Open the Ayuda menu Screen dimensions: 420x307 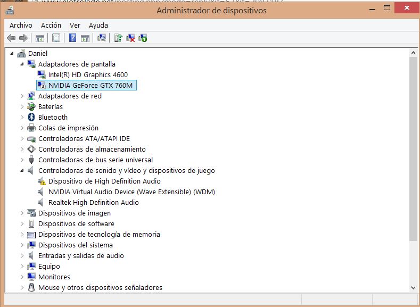(98, 25)
